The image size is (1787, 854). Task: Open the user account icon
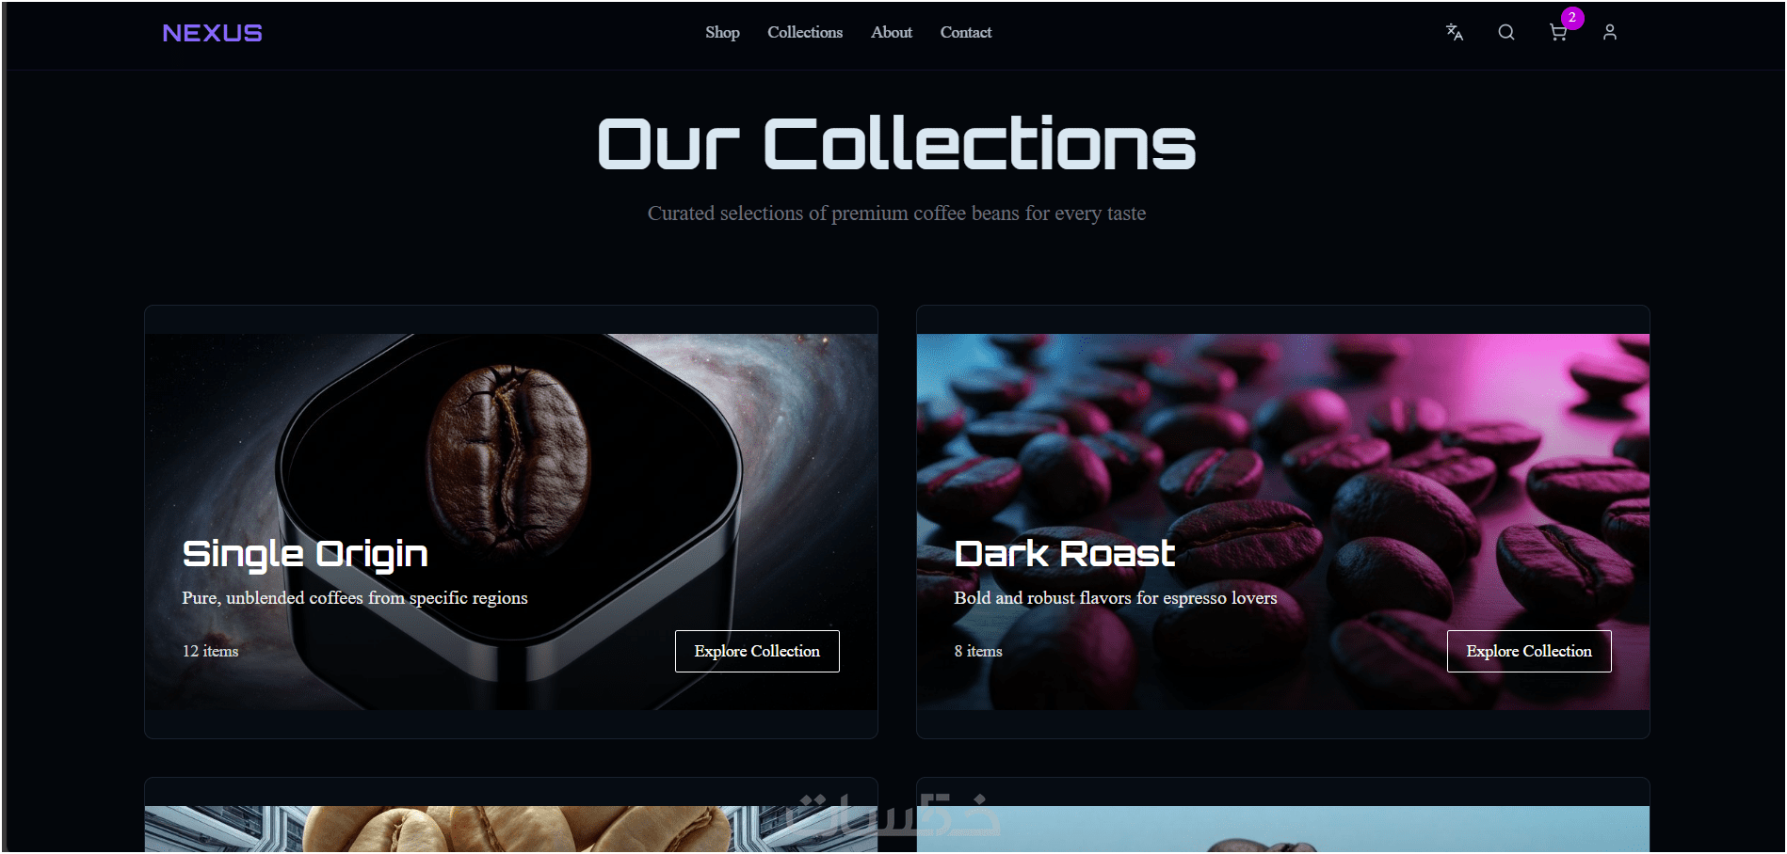pyautogui.click(x=1610, y=32)
